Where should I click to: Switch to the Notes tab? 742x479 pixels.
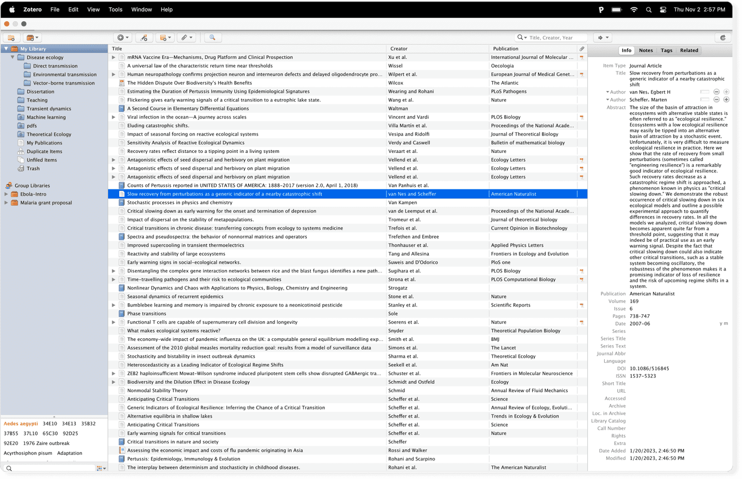[x=646, y=50]
